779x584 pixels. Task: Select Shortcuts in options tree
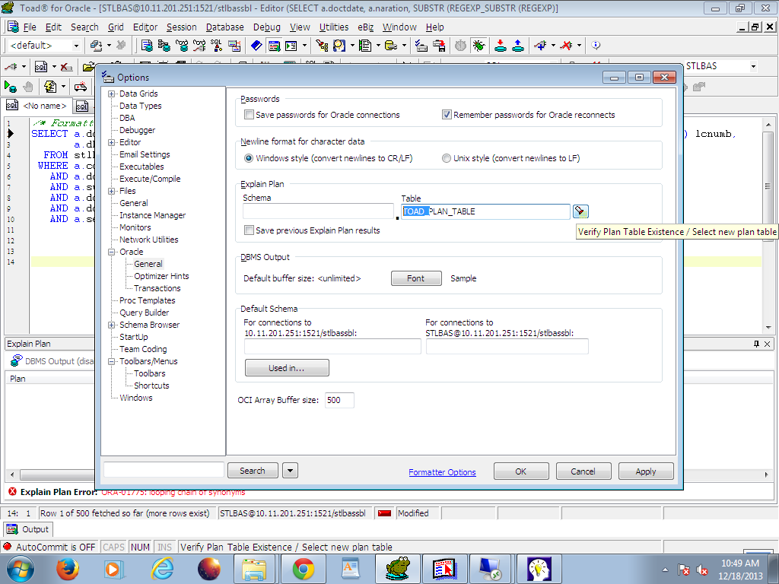point(151,386)
